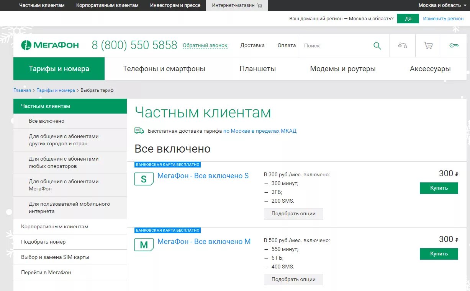The width and height of the screenshot is (470, 291).
Task: Click the S tariff SIM icon
Action: click(x=144, y=179)
